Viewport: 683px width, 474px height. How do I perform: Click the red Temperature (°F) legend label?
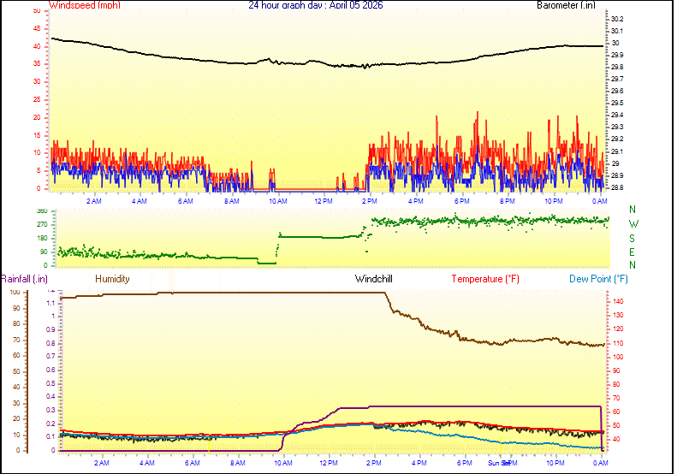tap(485, 279)
